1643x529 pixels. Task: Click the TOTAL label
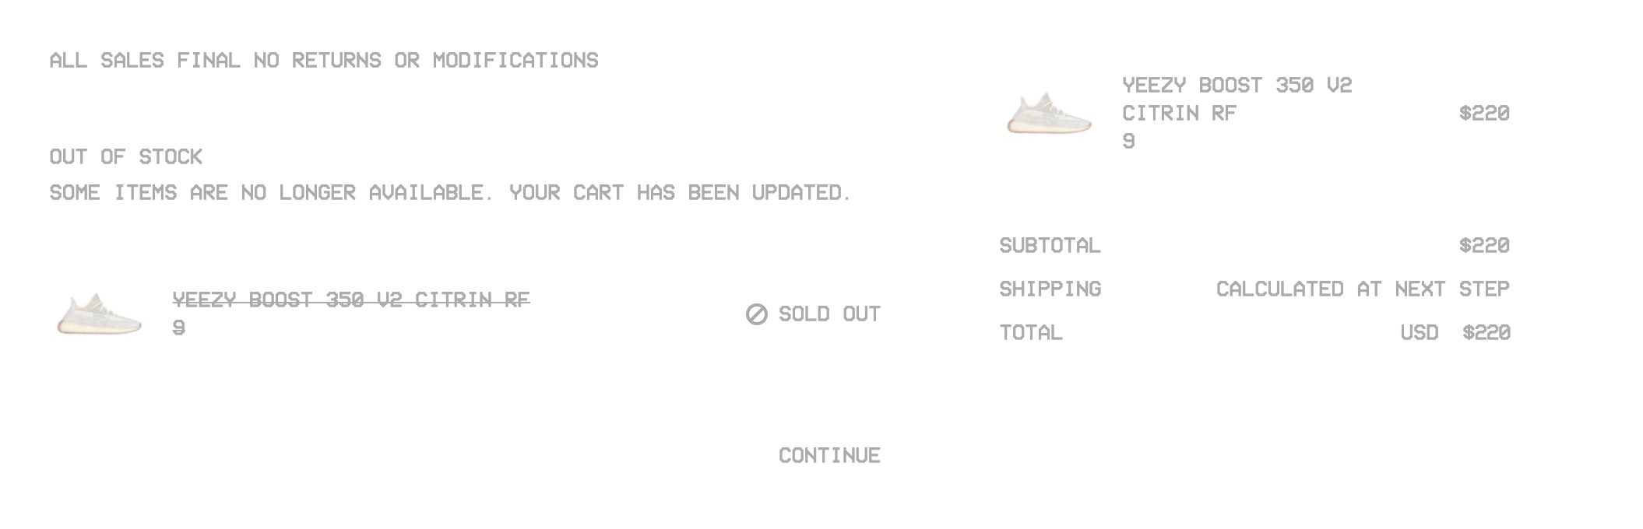(x=1031, y=332)
